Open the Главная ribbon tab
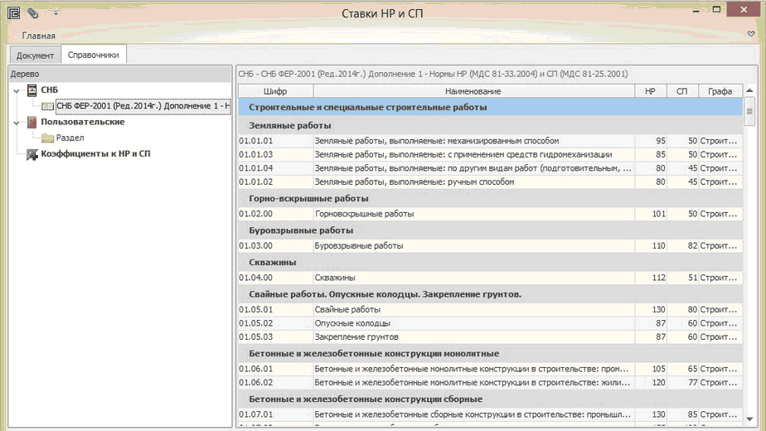 tap(39, 36)
